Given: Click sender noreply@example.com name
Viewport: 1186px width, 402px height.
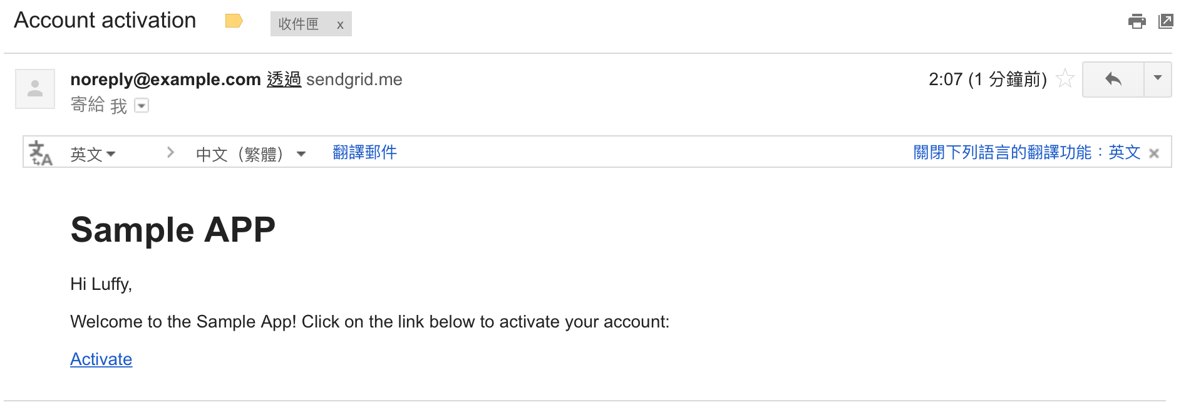Looking at the screenshot, I should click(x=165, y=80).
